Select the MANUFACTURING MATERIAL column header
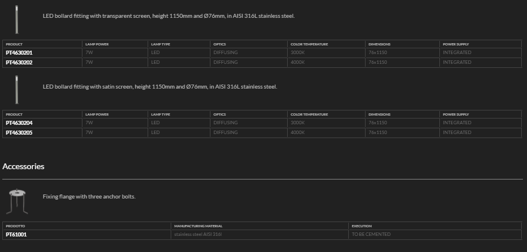 (x=198, y=226)
